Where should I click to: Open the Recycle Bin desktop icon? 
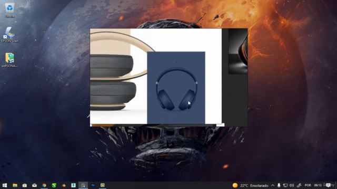coord(9,10)
